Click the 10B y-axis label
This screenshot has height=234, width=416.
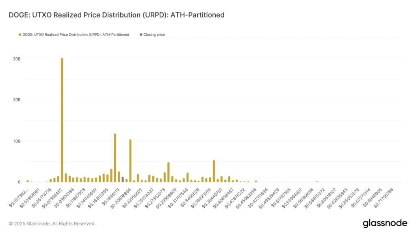[16, 141]
